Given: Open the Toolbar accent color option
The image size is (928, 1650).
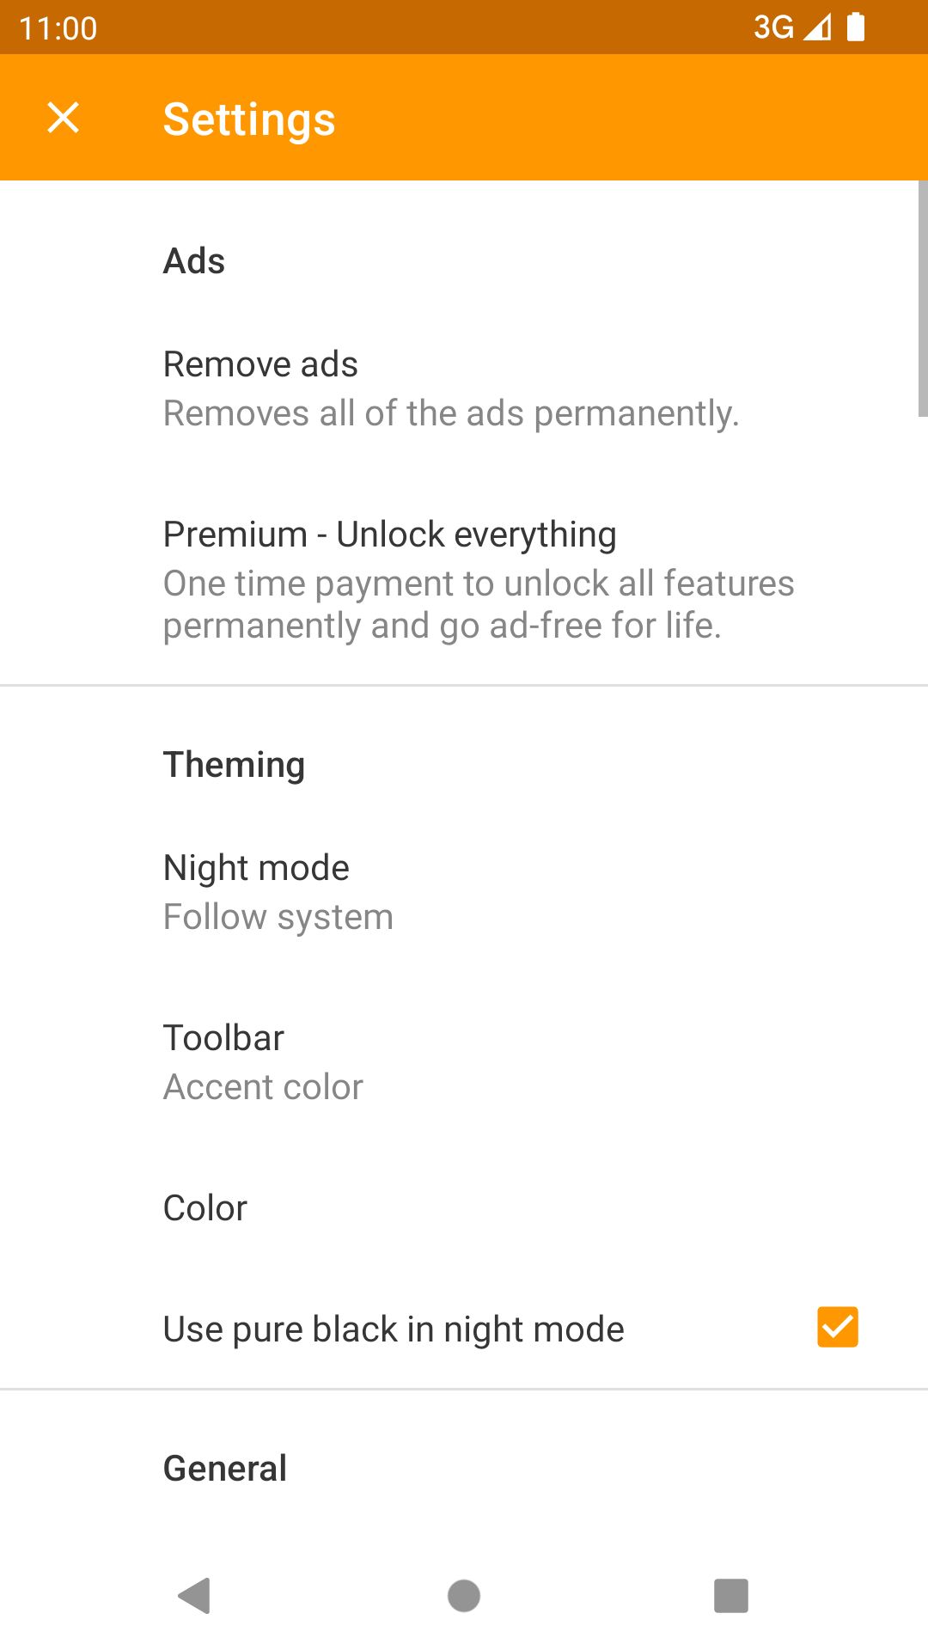Looking at the screenshot, I should pyautogui.click(x=464, y=1063).
